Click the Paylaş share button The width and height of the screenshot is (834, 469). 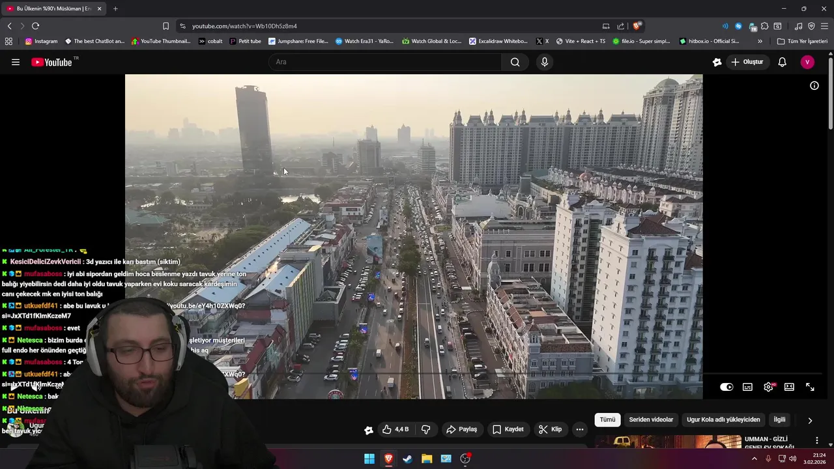coord(461,429)
